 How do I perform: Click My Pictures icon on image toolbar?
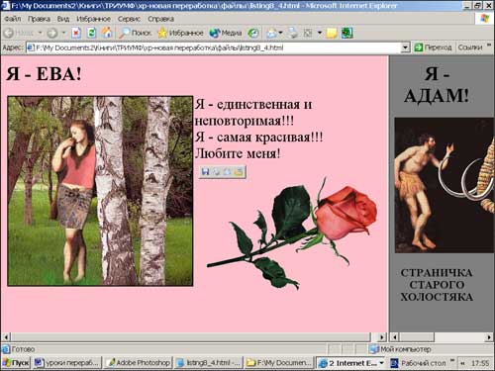tap(239, 172)
